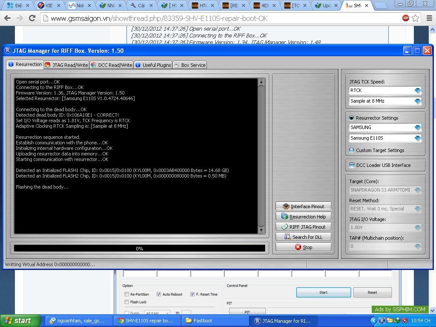Switch to 'SHV-E110S repair bo...' taskbar item
This screenshot has height=327, width=436.
pyautogui.click(x=147, y=321)
